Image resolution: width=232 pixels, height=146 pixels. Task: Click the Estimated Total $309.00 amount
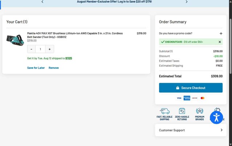pyautogui.click(x=217, y=76)
